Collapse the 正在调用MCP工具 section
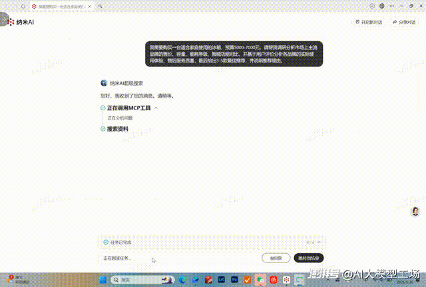This screenshot has width=426, height=287. click(x=156, y=108)
